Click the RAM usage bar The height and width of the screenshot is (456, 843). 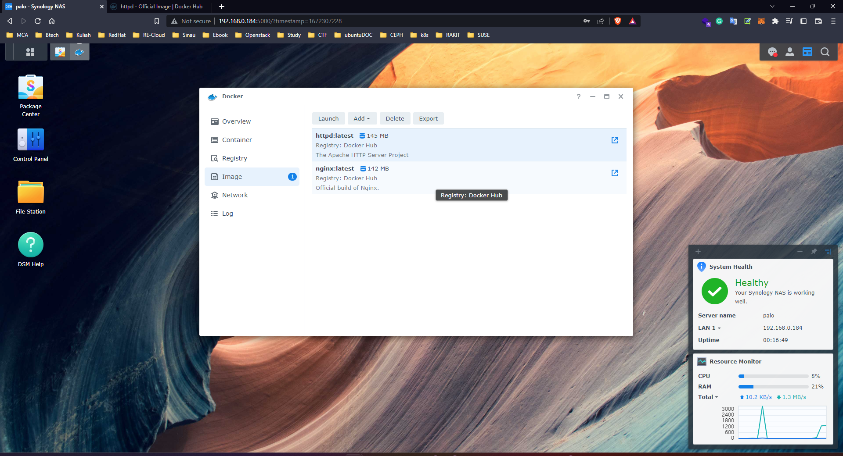pyautogui.click(x=773, y=387)
